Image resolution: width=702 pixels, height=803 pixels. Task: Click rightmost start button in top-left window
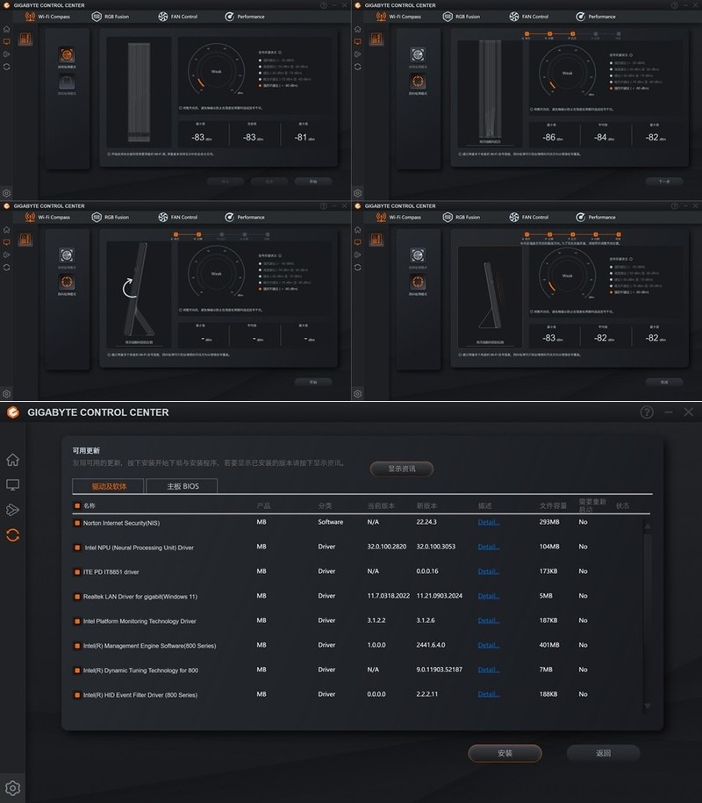[313, 182]
